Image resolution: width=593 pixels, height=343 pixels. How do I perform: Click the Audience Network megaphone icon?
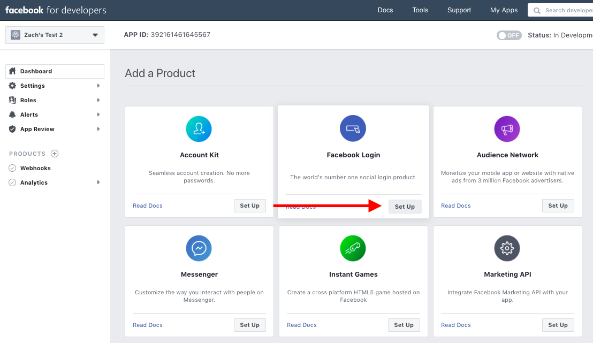507,129
